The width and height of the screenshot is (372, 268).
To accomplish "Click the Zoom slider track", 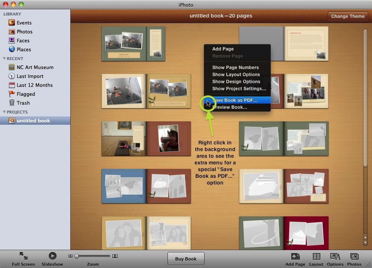I will tap(93, 256).
